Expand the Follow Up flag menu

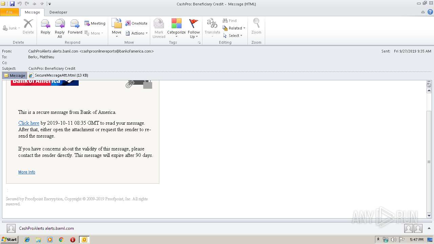tap(194, 28)
